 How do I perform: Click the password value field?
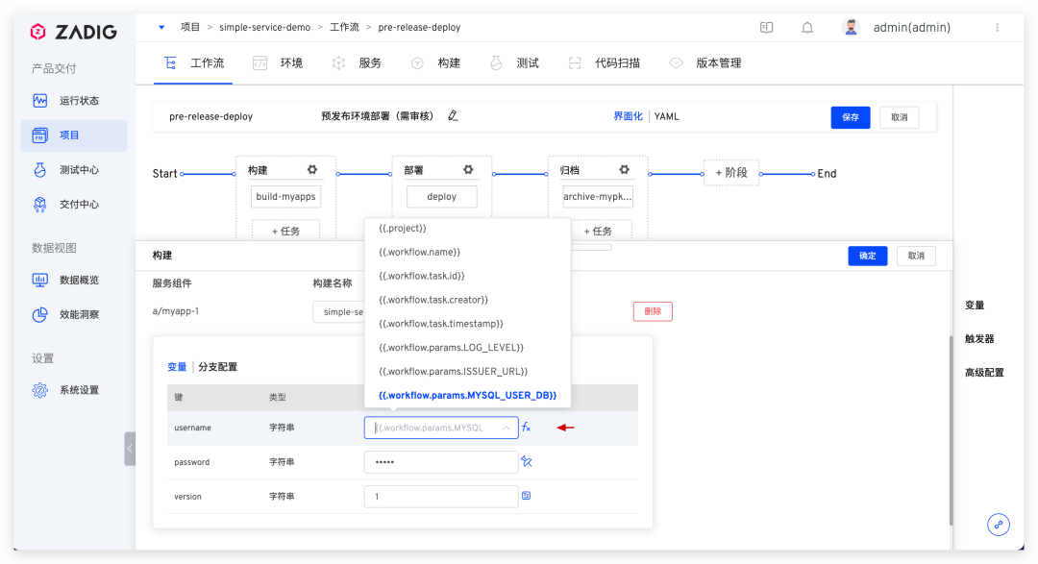(441, 462)
